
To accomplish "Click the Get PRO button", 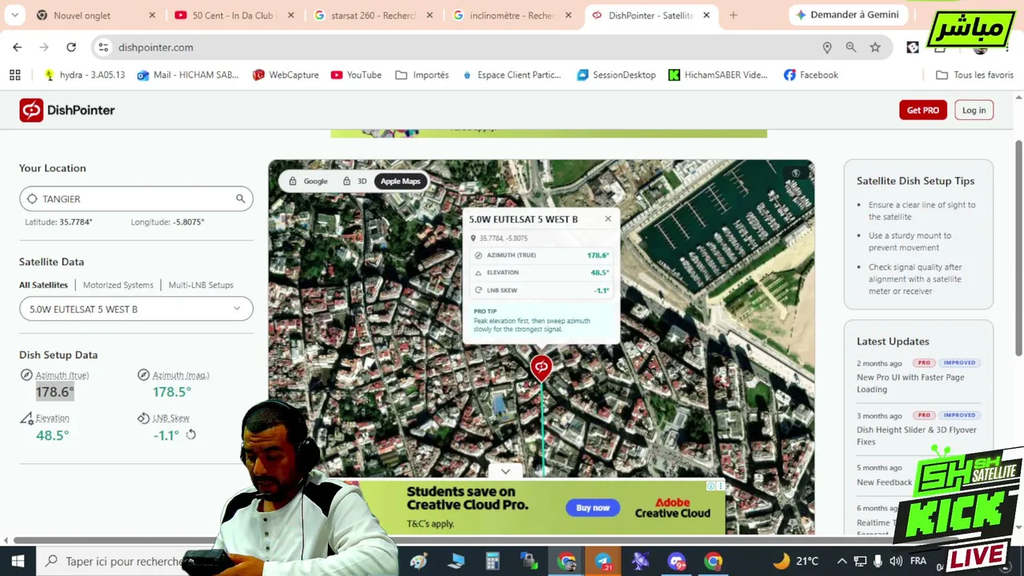I will pos(923,110).
